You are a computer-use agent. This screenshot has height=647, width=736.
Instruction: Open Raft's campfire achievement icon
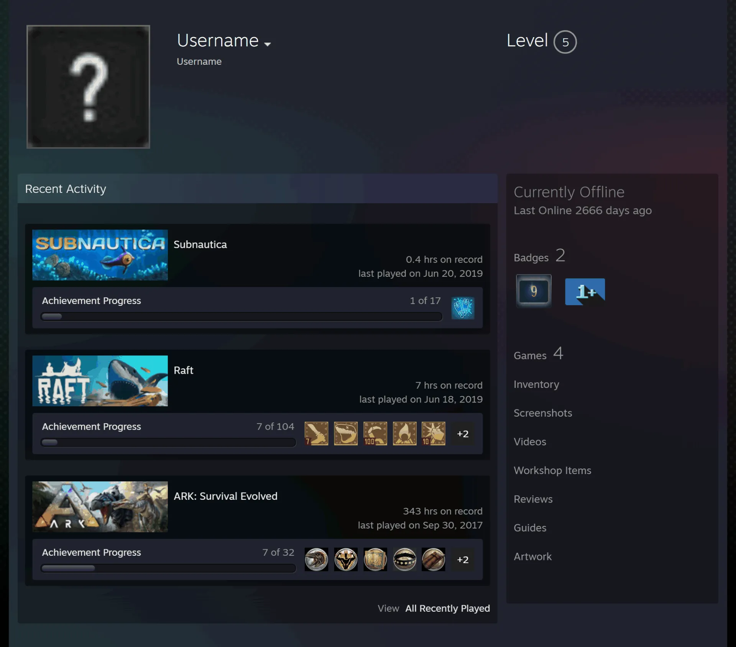(404, 434)
